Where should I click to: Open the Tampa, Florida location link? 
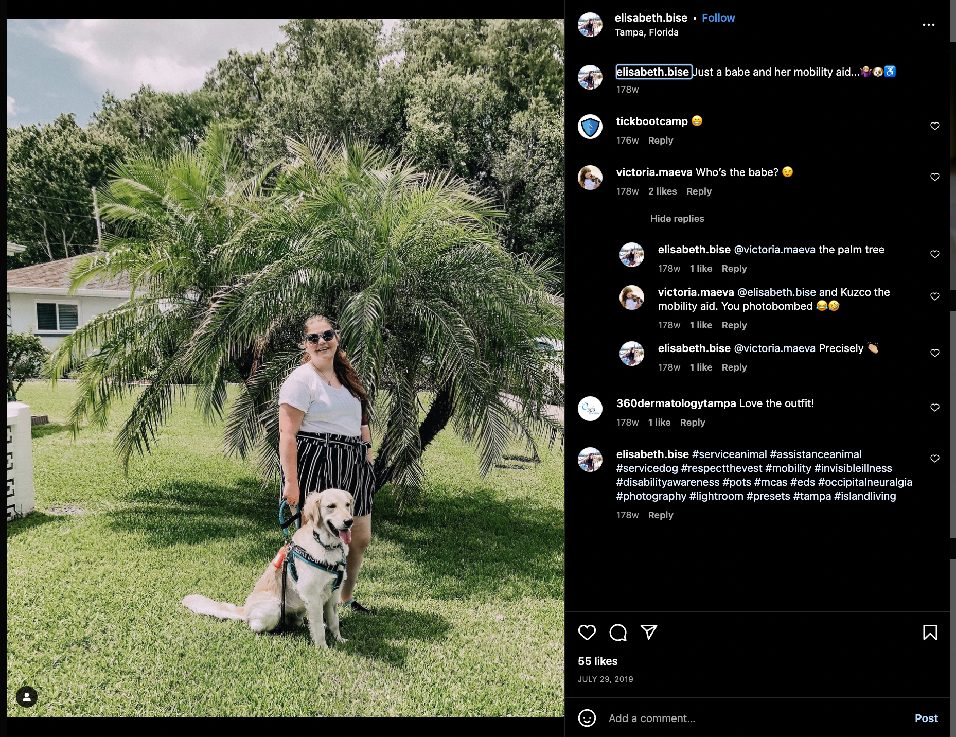pyautogui.click(x=646, y=32)
